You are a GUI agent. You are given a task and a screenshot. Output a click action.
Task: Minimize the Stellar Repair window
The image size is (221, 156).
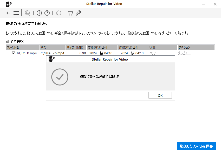204,4
